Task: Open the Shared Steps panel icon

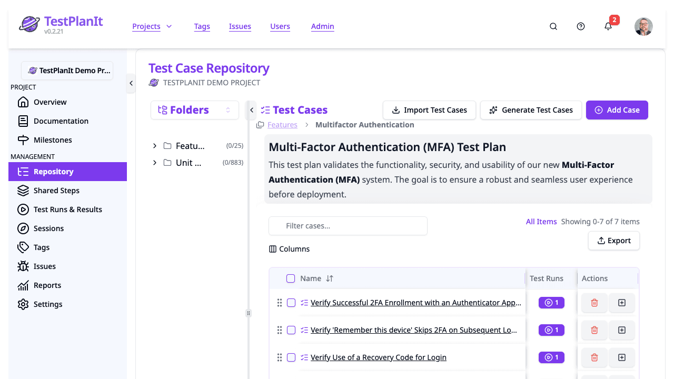Action: 23,191
